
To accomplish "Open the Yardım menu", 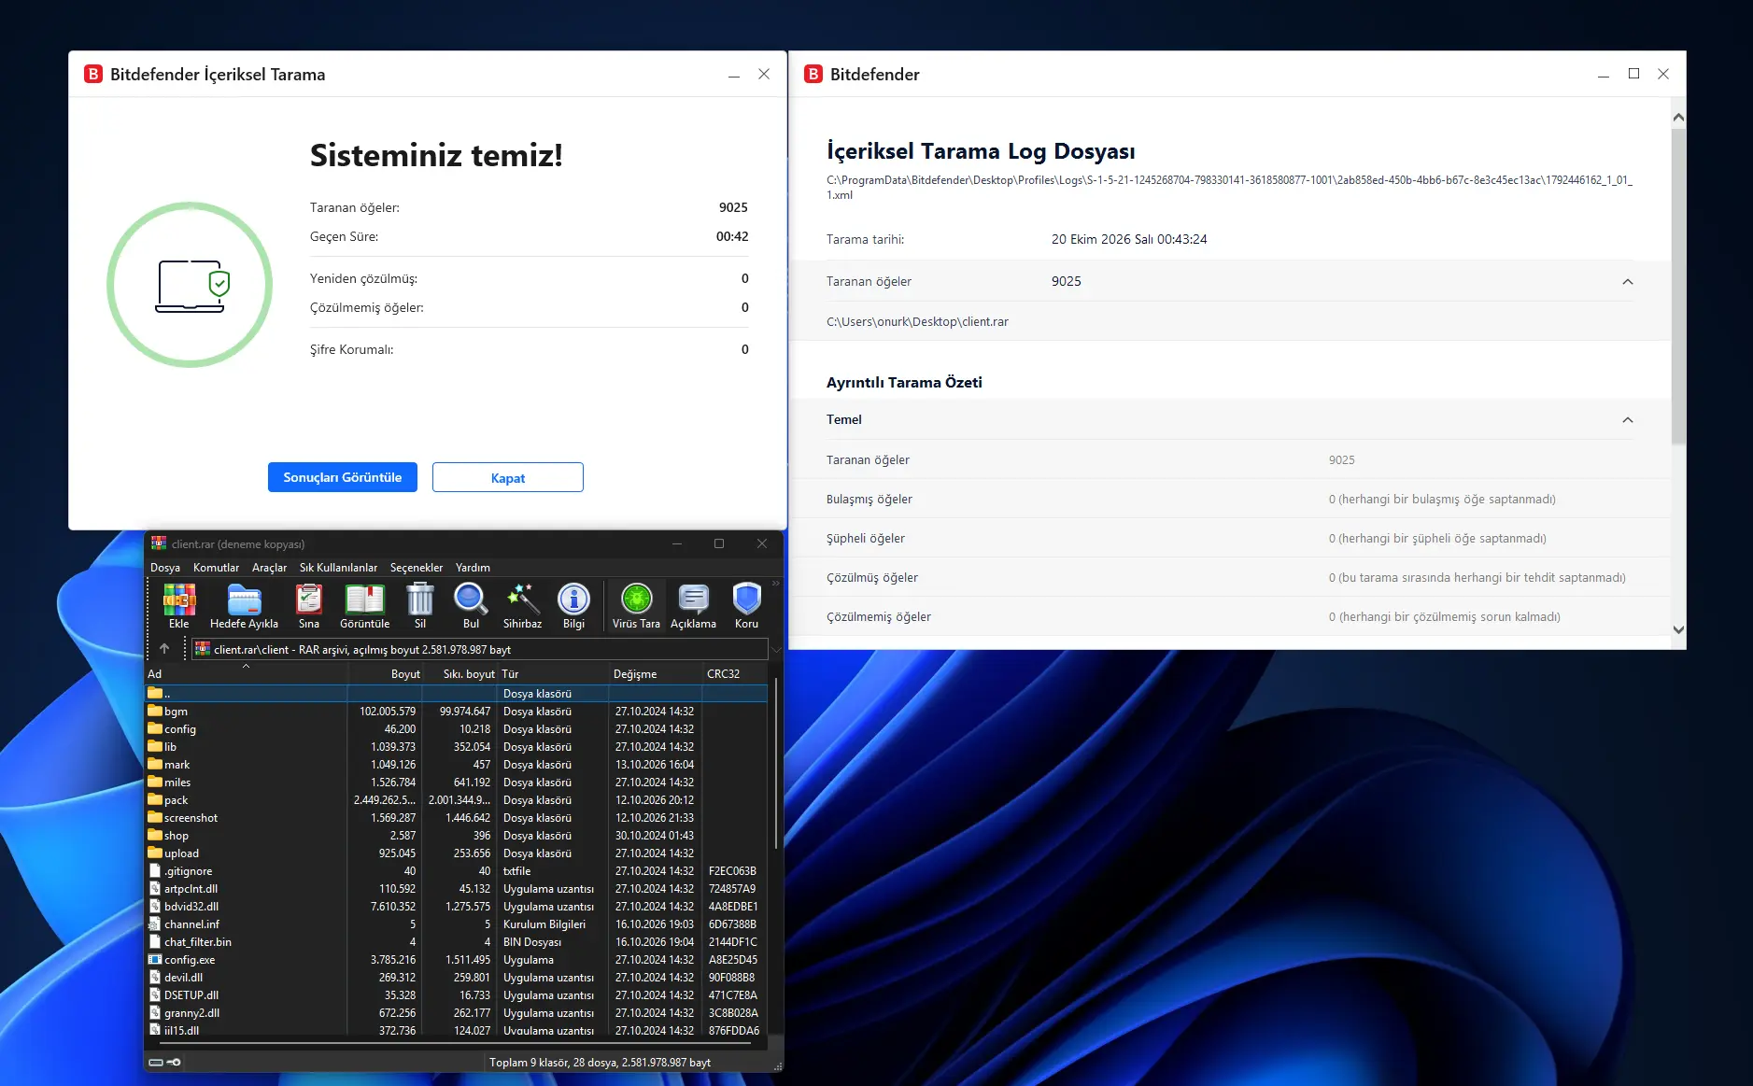I will [473, 568].
